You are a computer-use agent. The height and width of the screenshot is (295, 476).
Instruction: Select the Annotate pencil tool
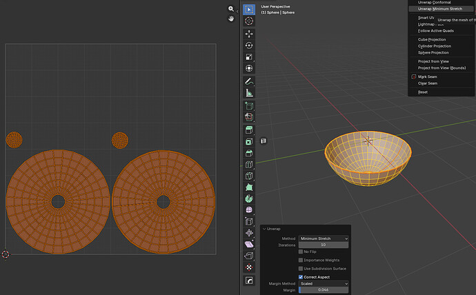[x=249, y=81]
